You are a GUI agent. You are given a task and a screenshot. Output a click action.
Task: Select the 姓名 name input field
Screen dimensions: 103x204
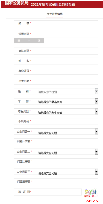[x=56, y=61]
